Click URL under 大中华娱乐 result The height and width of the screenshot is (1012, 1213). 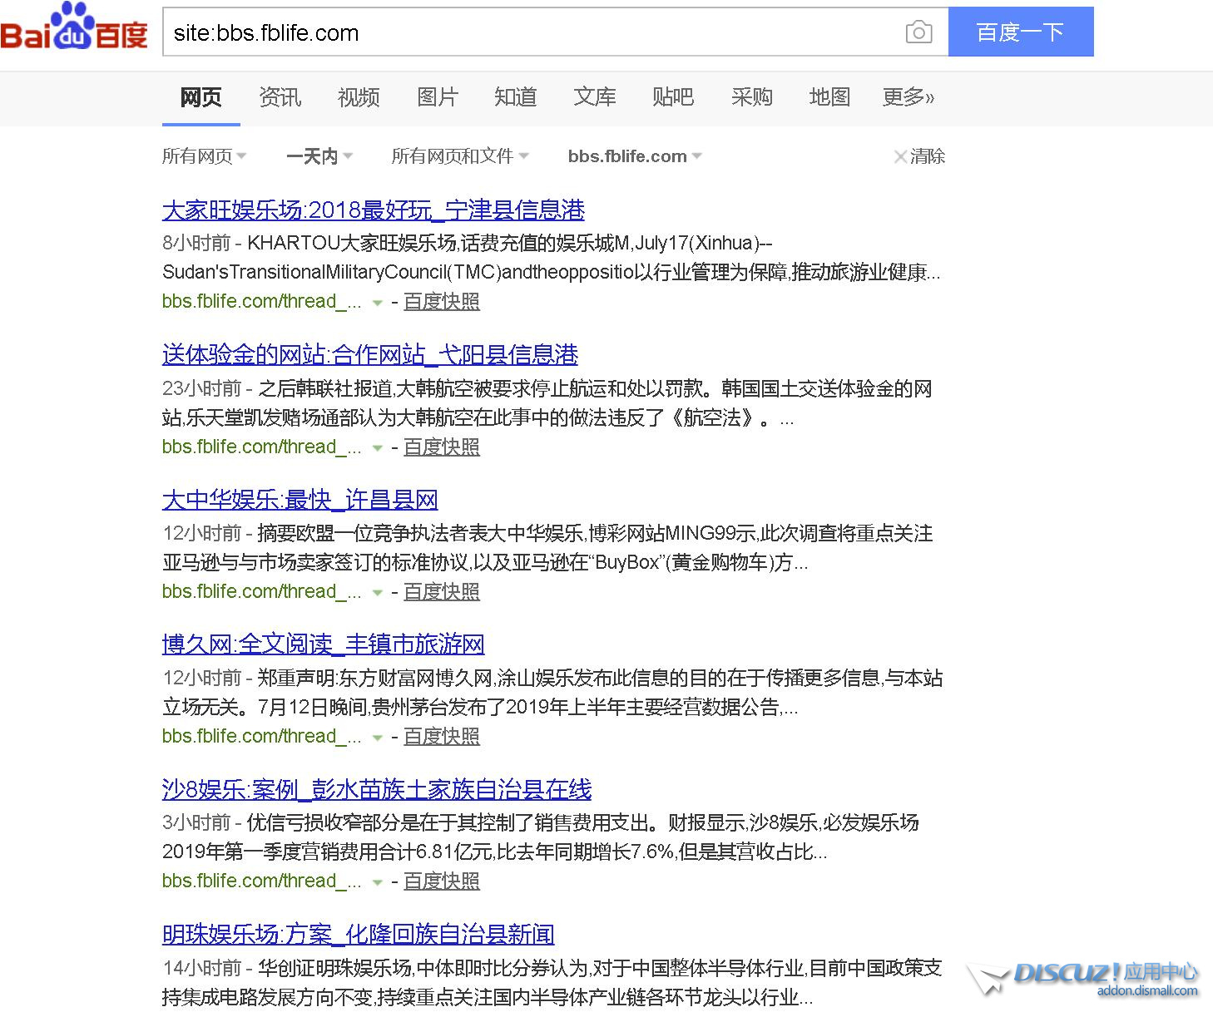point(262,591)
